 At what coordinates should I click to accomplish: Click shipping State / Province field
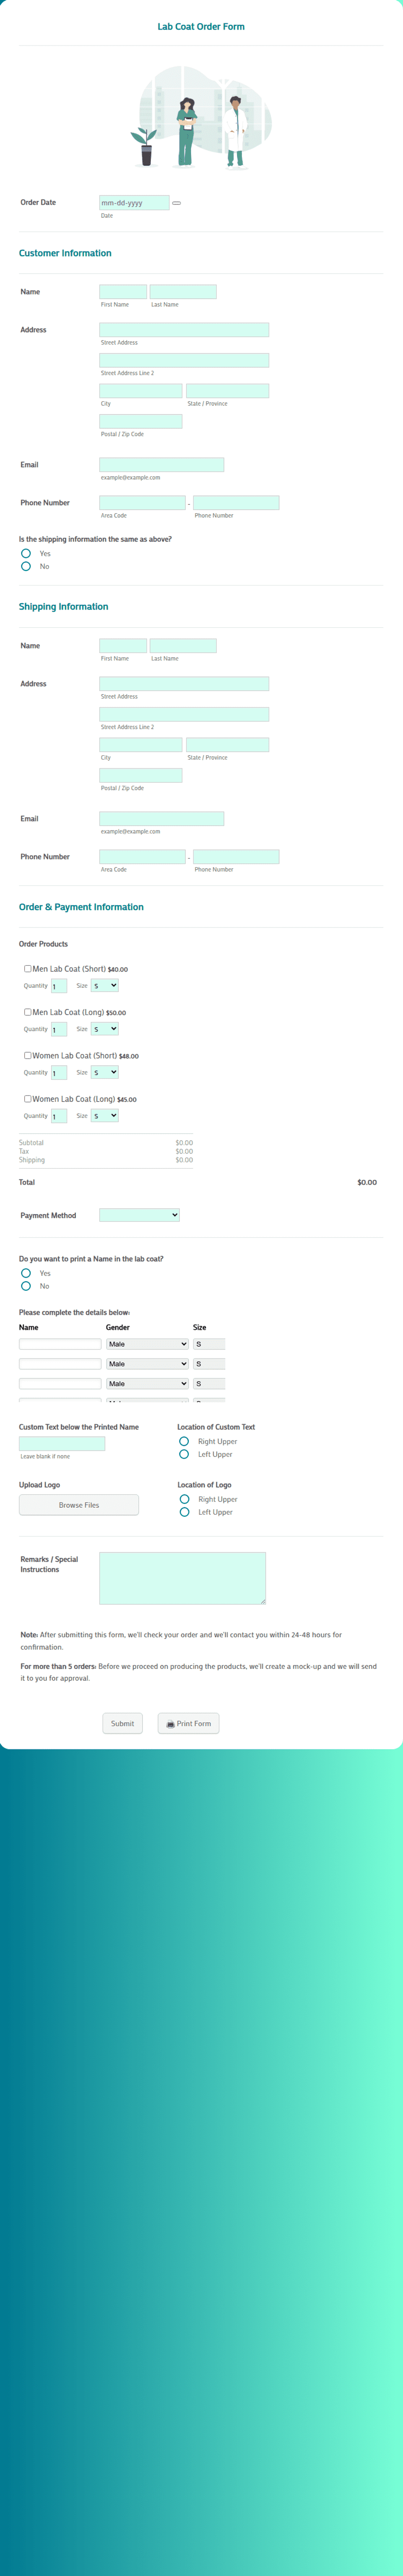click(228, 745)
